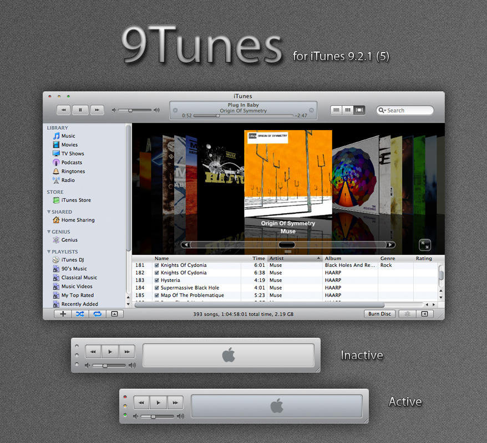This screenshot has width=487, height=443.
Task: Toggle the Genius sidebar button
Action: click(x=424, y=314)
